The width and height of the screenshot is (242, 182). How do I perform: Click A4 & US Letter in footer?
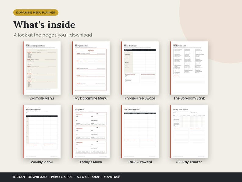coord(88,177)
